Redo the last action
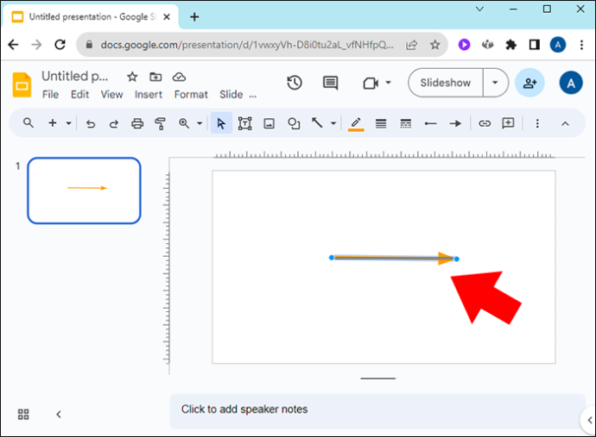The height and width of the screenshot is (437, 596). pyautogui.click(x=114, y=123)
